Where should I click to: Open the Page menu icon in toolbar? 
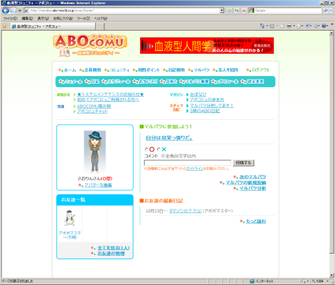(x=299, y=26)
